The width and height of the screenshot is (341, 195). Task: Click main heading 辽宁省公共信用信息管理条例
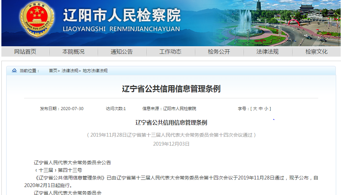coord(171,89)
